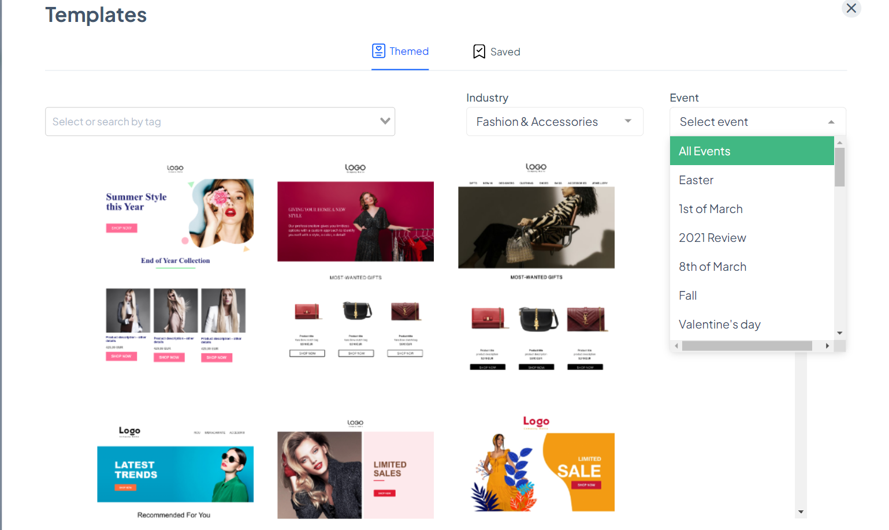Collapse the Select event dropdown
The height and width of the screenshot is (530, 889).
click(x=831, y=122)
